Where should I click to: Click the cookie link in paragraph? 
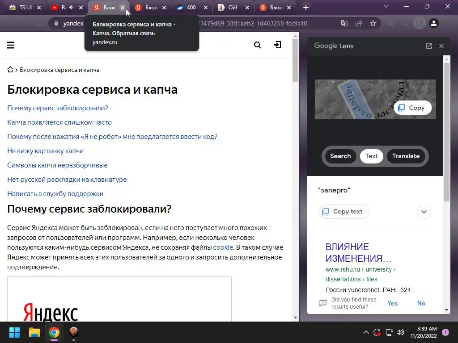[x=223, y=247]
